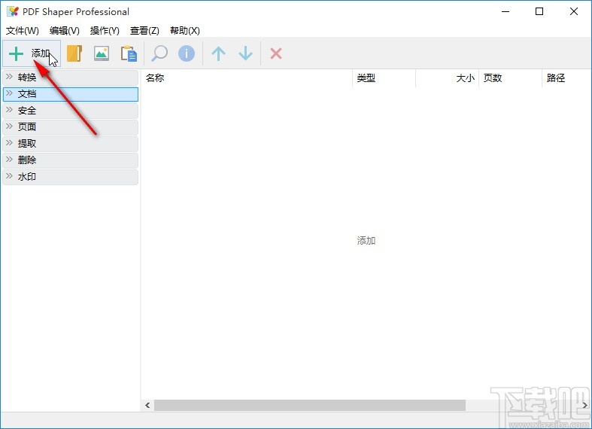592x429 pixels.
Task: Click the horizontal scrollbar right arrow
Action: pyautogui.click(x=584, y=405)
